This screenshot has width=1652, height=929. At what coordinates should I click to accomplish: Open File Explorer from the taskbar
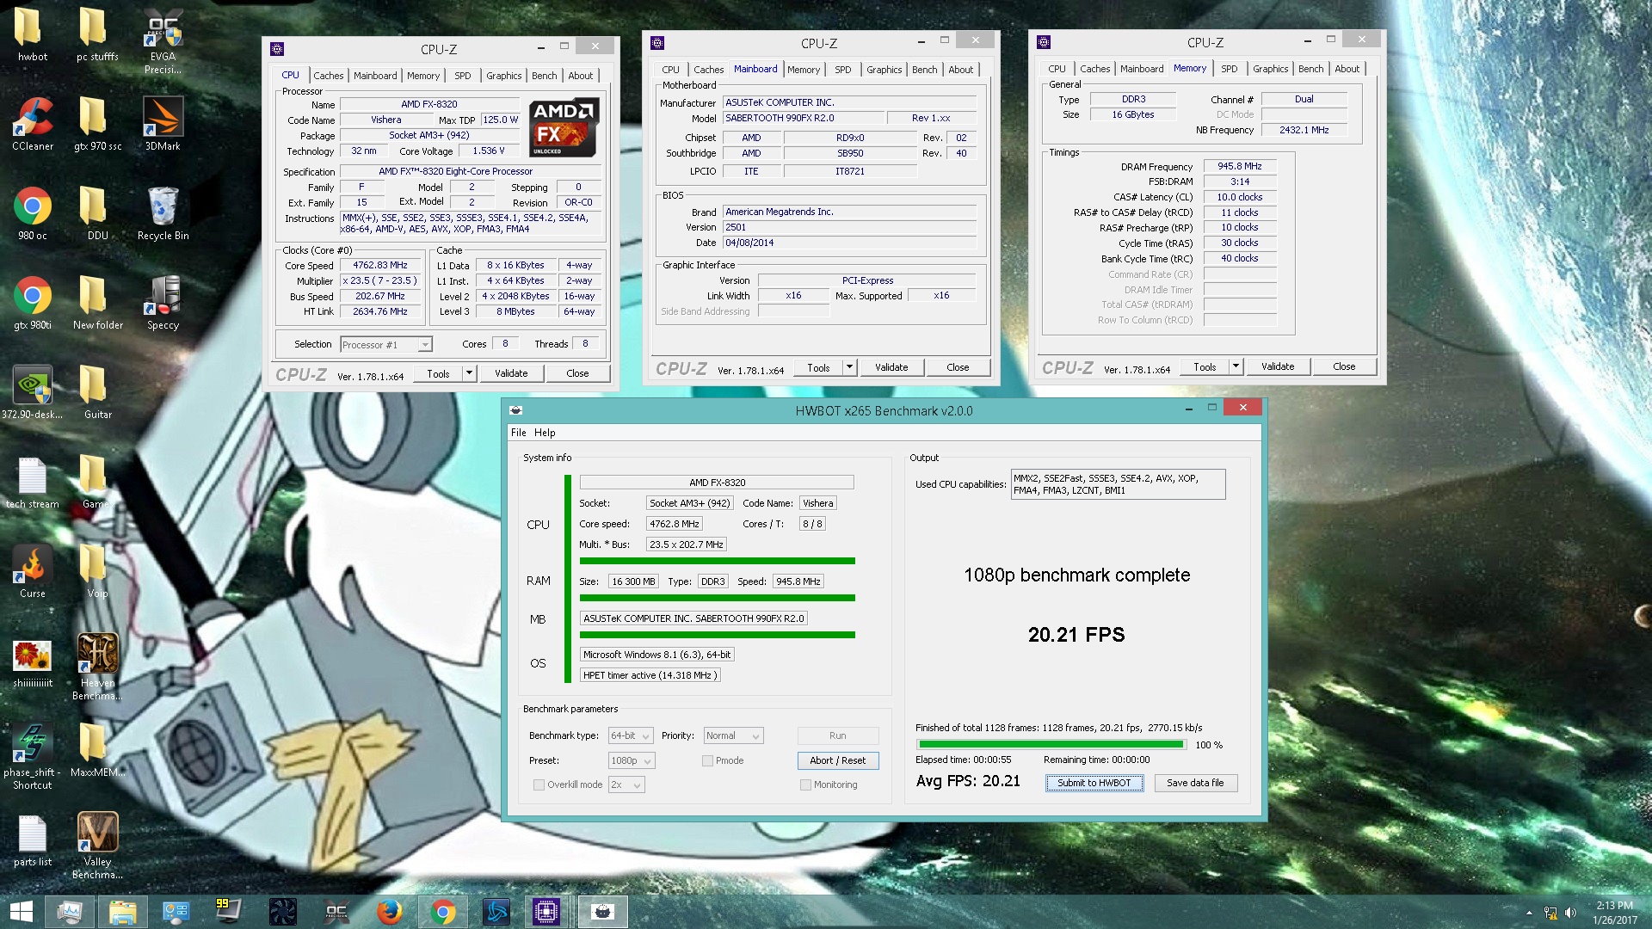coord(122,912)
